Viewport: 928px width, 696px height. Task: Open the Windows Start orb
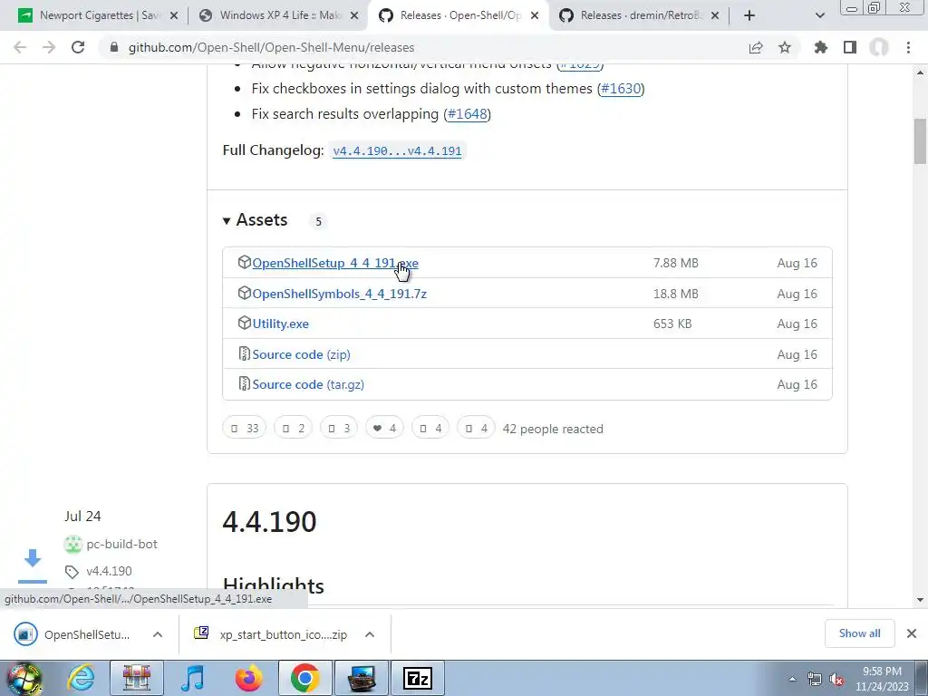(24, 678)
